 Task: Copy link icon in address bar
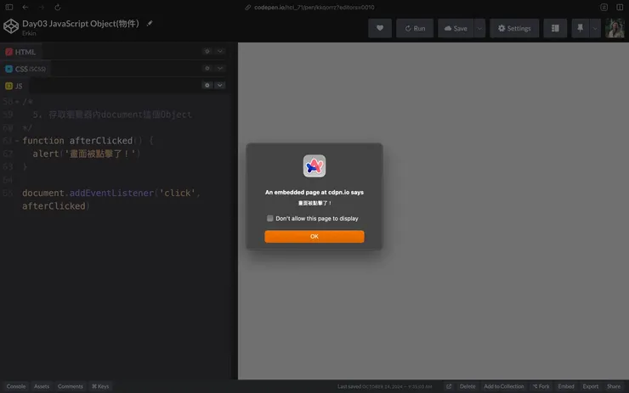pos(248,7)
